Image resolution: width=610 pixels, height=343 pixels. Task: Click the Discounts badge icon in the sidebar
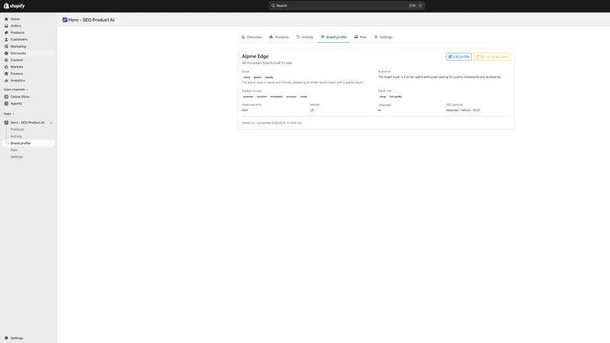point(6,53)
